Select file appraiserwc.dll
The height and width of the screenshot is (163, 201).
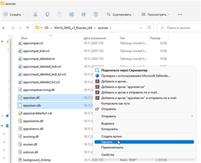[33, 129]
